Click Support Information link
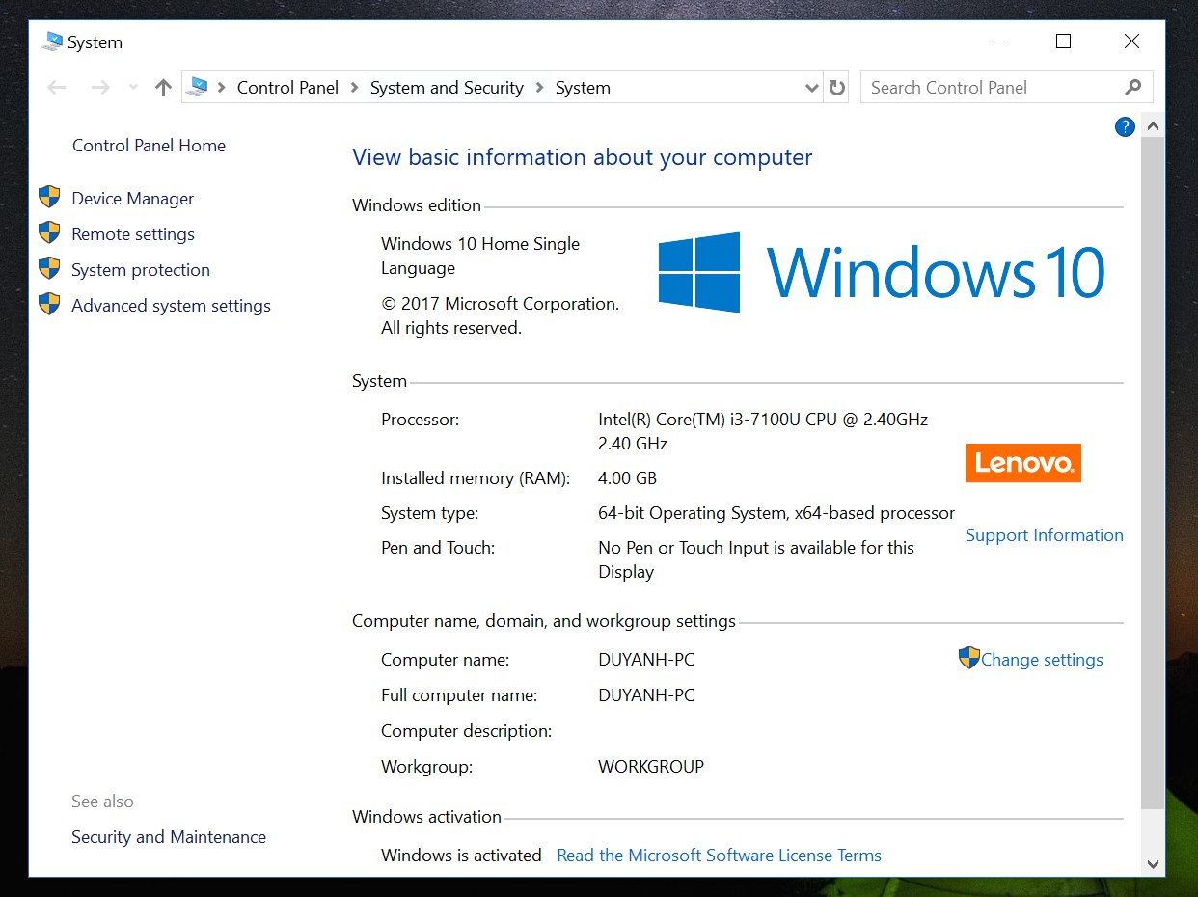Screen dimensions: 1198x897 coord(1045,535)
